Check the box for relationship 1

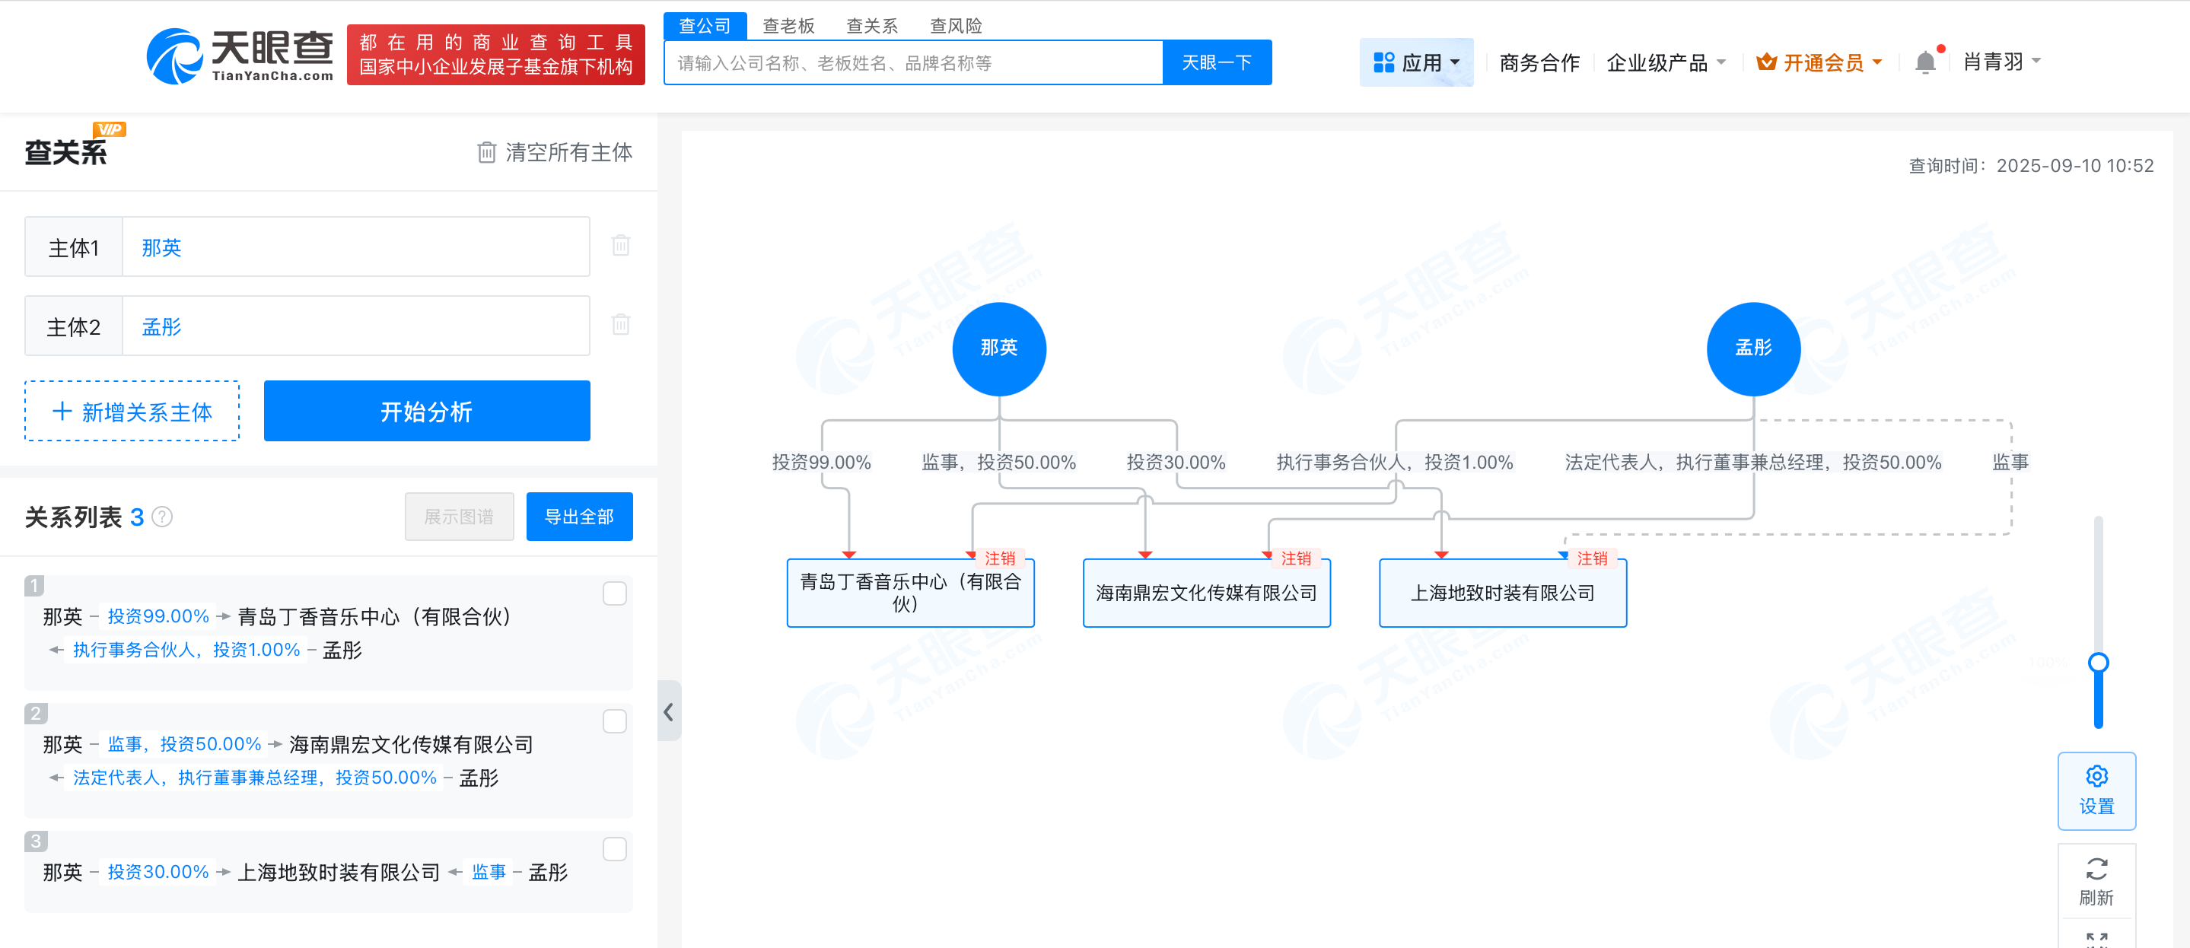pyautogui.click(x=614, y=593)
